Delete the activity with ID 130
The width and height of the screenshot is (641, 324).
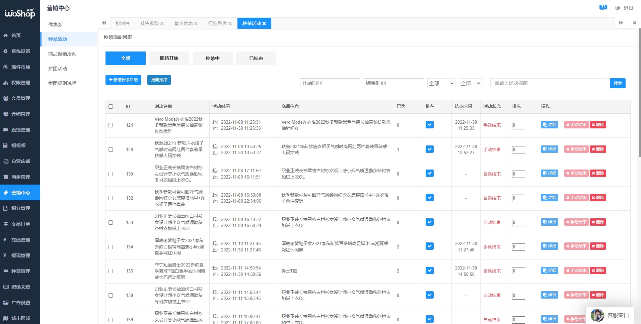point(598,173)
